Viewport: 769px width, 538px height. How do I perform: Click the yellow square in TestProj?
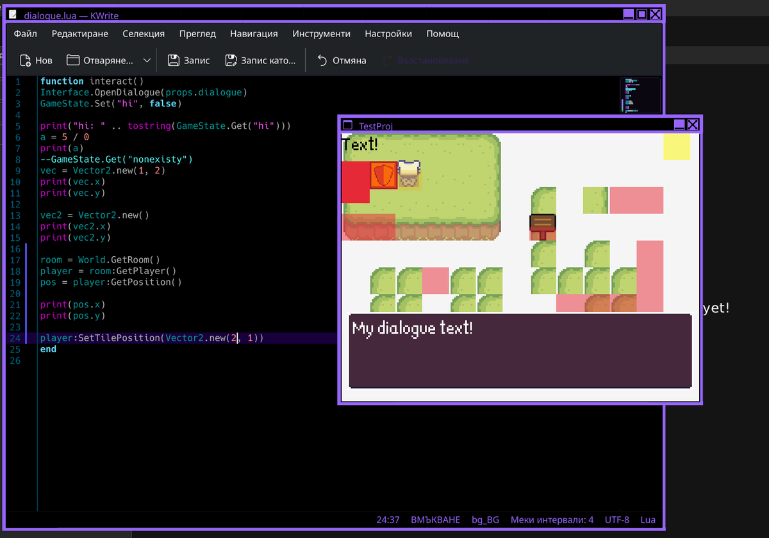coord(677,147)
